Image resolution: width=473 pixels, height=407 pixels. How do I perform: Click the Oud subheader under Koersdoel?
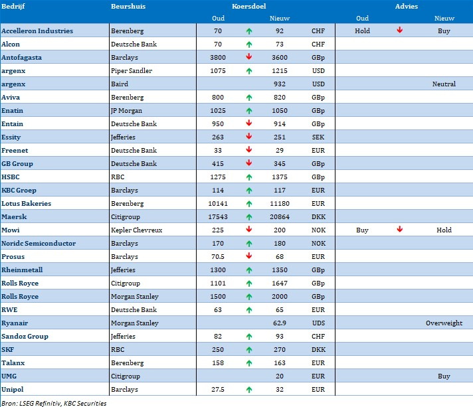click(218, 19)
